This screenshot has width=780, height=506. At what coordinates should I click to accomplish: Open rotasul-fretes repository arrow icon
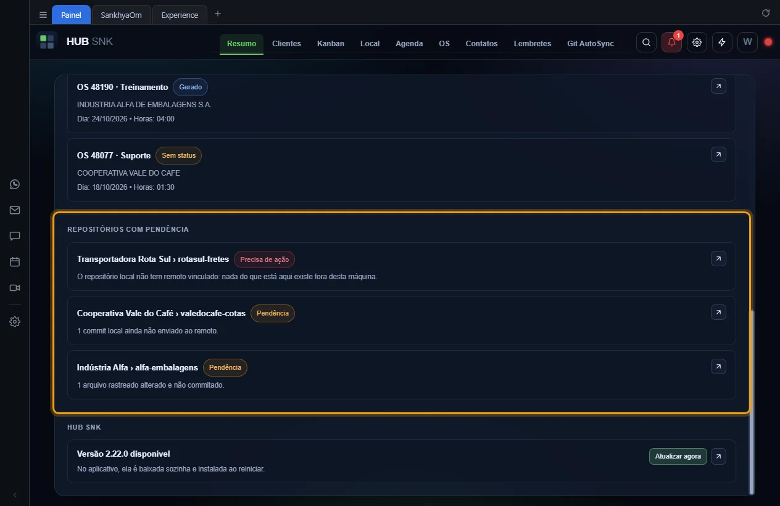click(718, 259)
